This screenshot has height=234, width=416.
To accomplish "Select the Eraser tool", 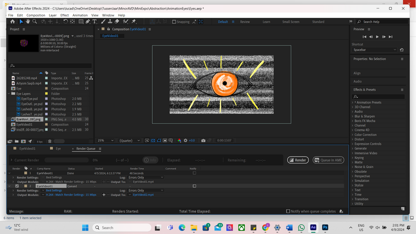I will coord(117,22).
